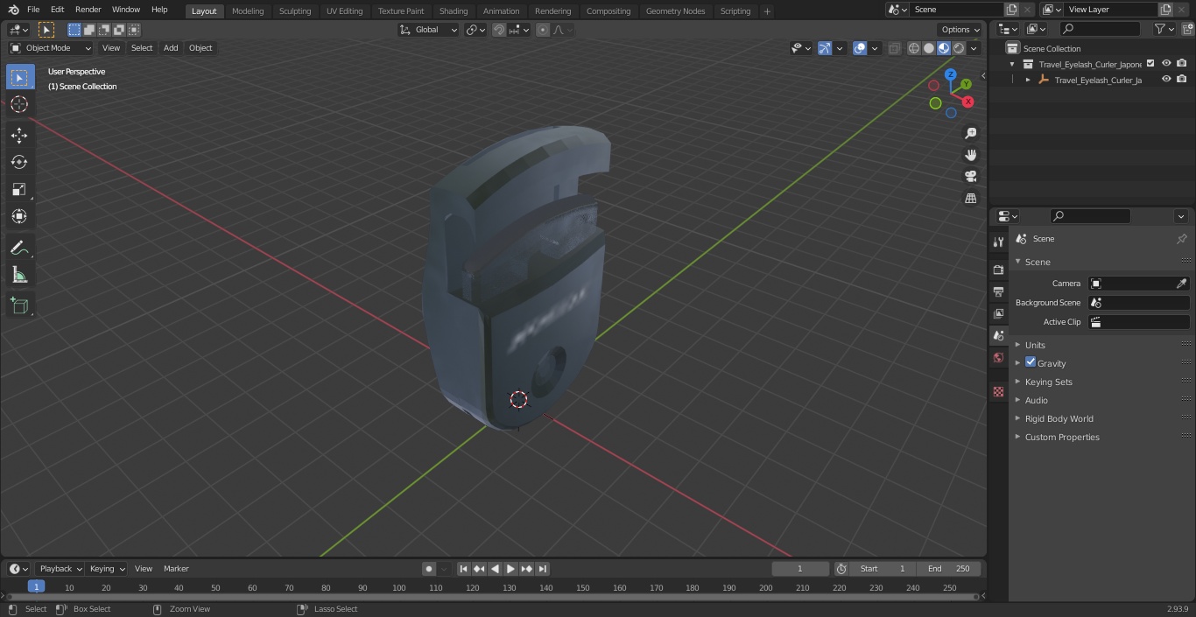Expand the Audio panel
The width and height of the screenshot is (1196, 617).
point(1037,400)
